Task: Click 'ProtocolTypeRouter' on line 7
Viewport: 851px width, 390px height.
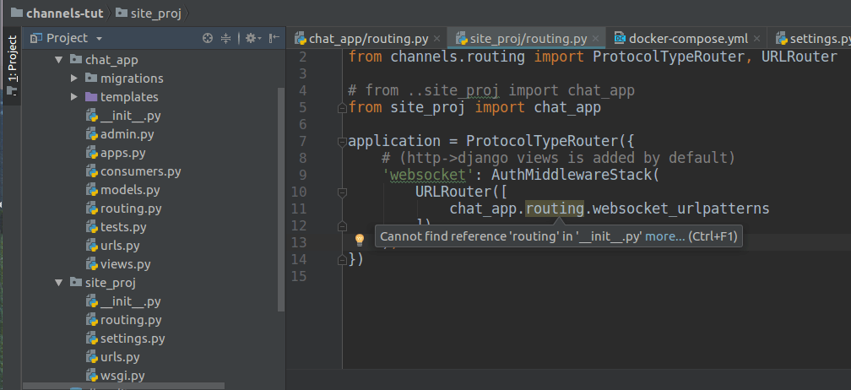Action: [x=542, y=141]
